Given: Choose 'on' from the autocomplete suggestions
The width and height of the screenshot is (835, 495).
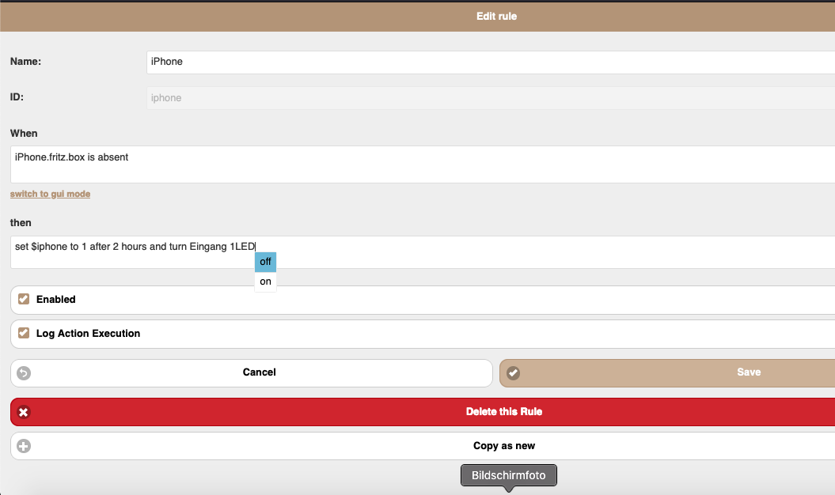Looking at the screenshot, I should click(265, 282).
